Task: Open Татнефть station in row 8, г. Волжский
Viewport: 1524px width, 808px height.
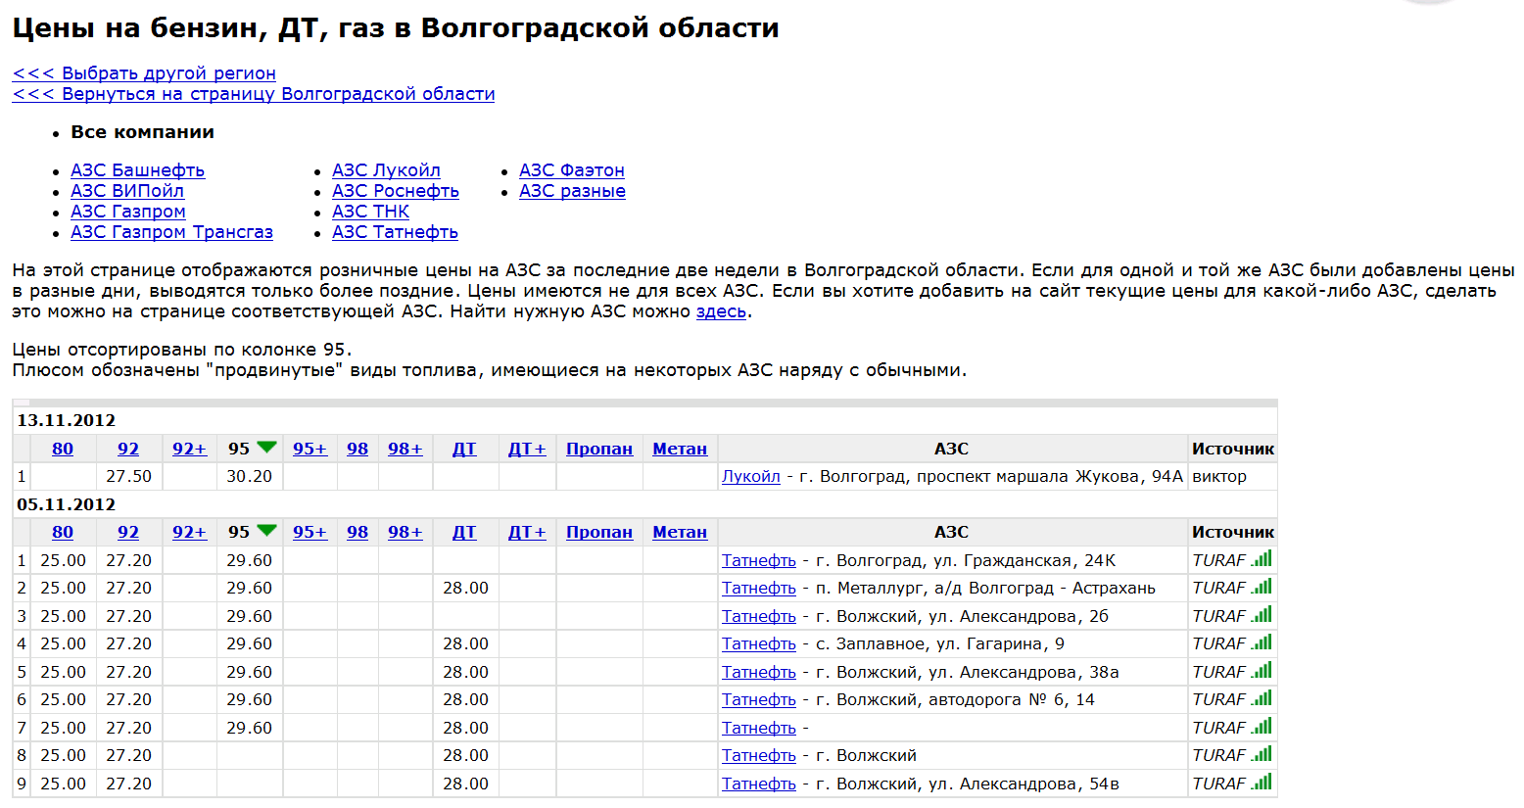Action: 758,755
